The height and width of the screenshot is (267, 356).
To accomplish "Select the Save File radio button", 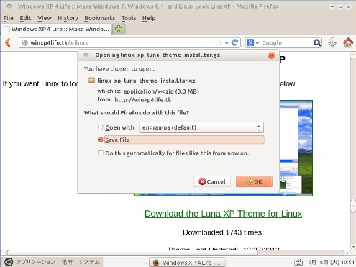I will pyautogui.click(x=101, y=140).
